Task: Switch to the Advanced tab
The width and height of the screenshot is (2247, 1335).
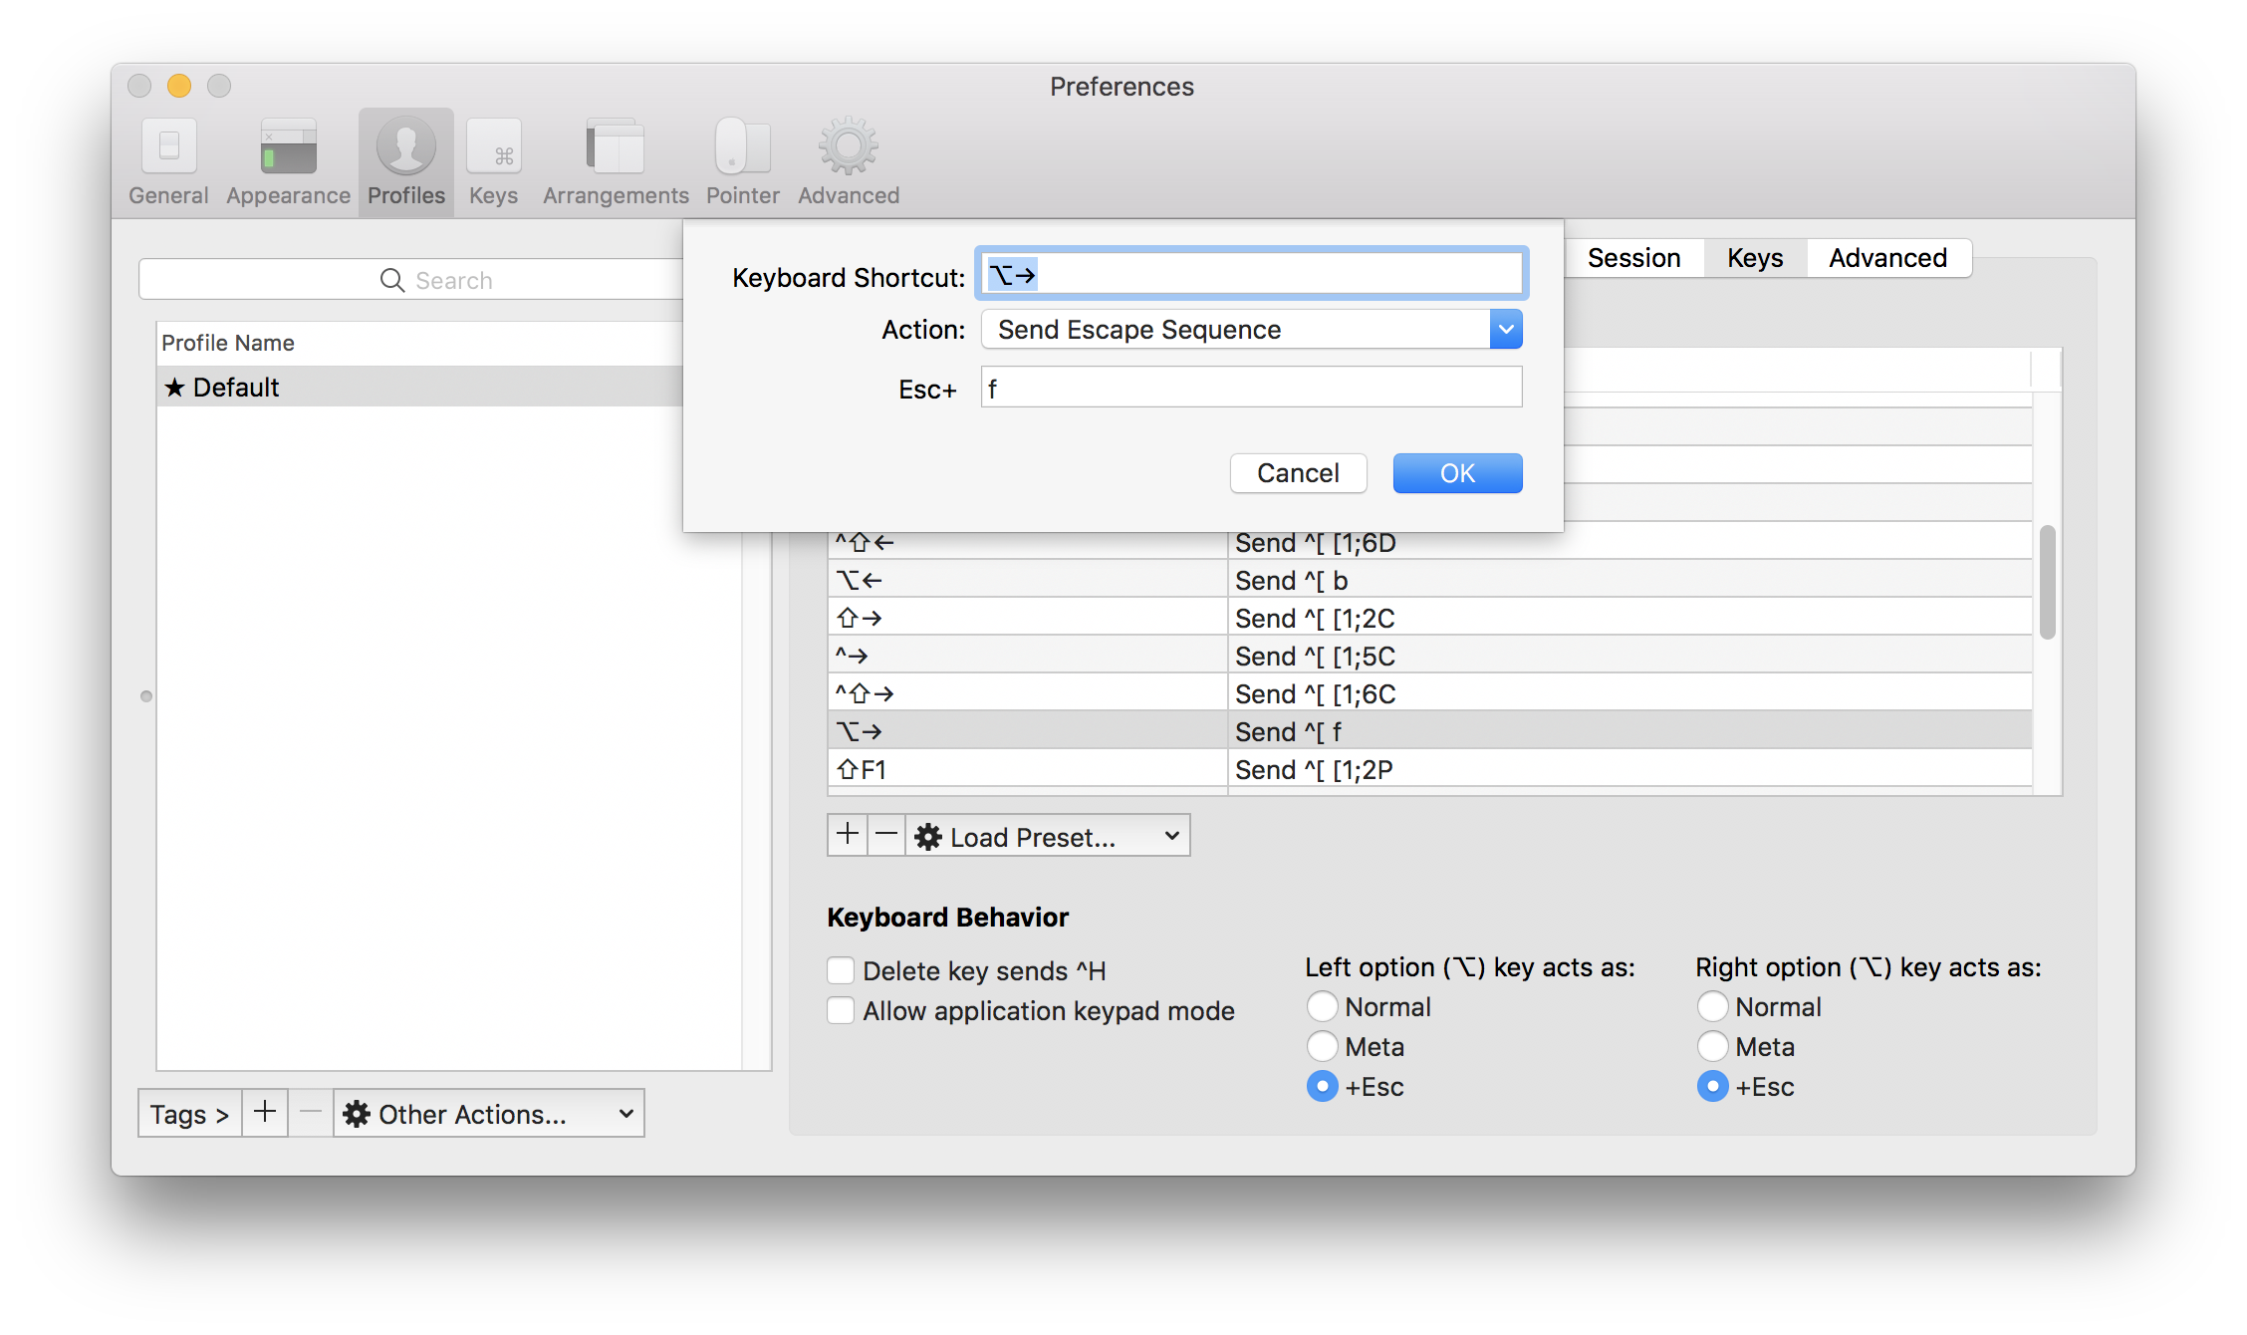Action: click(x=1886, y=257)
